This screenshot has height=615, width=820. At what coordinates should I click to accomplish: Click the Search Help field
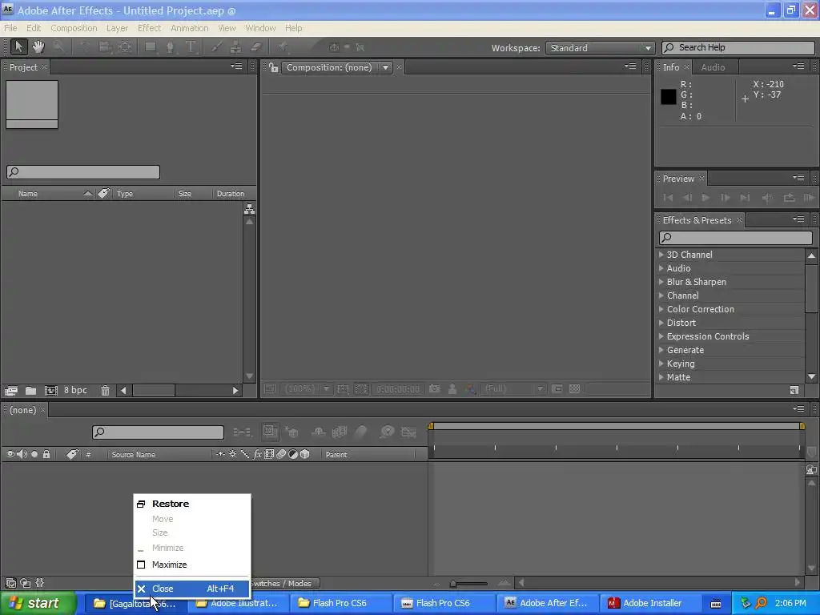point(738,47)
